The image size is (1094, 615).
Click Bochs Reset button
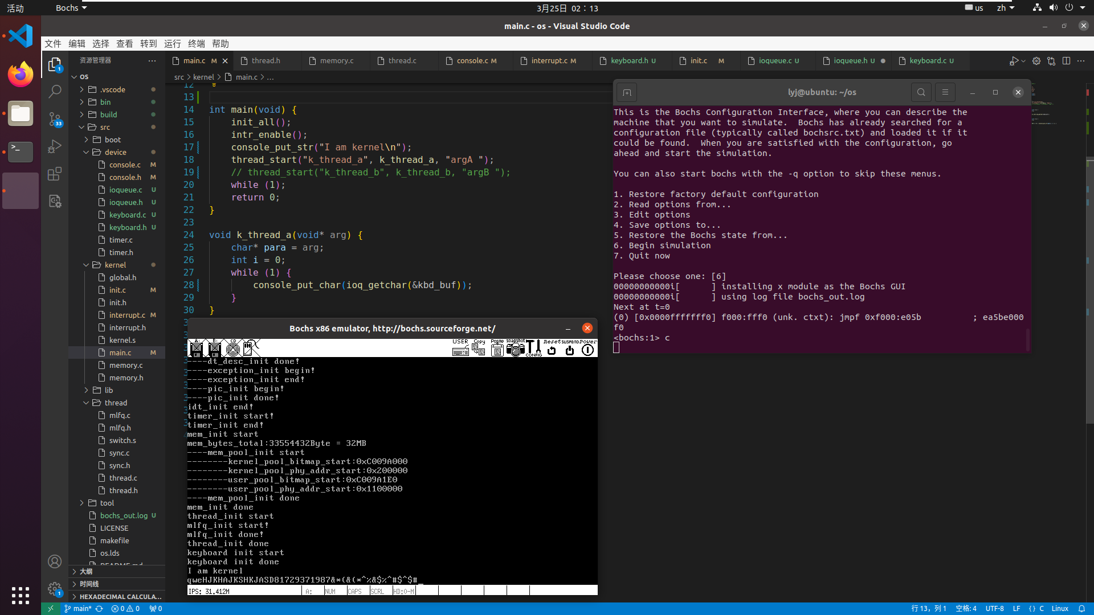click(552, 347)
